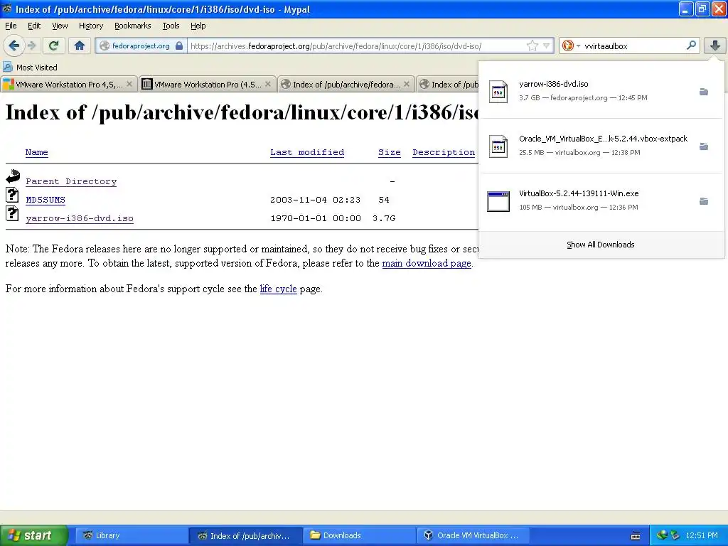
Task: Open the Parent Directory link
Action: click(x=71, y=181)
